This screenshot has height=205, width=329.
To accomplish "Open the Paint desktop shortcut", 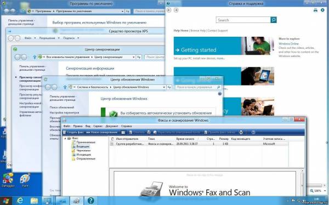I will [25, 180].
